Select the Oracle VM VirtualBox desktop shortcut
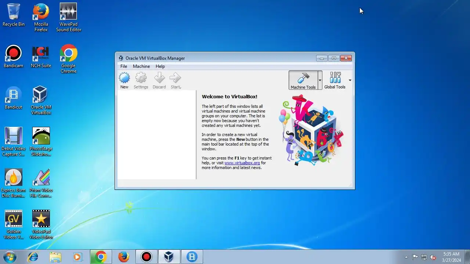Image resolution: width=470 pixels, height=264 pixels. click(x=41, y=100)
